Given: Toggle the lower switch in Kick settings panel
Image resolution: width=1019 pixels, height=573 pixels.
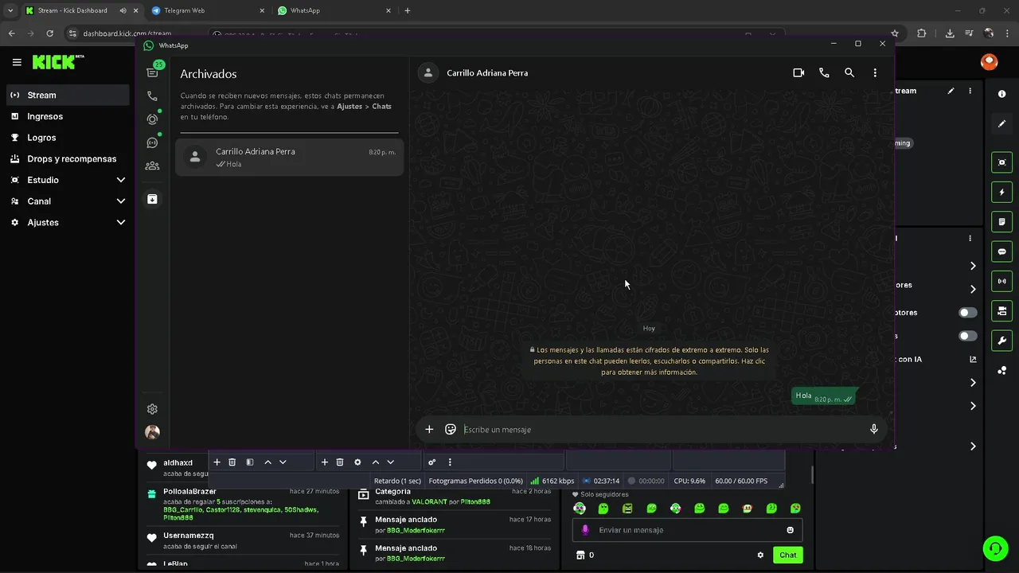Looking at the screenshot, I should click(x=968, y=336).
